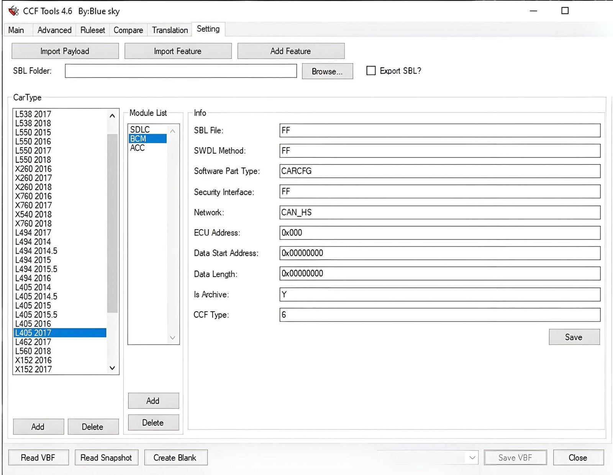This screenshot has width=613, height=475.
Task: Click the Module List scroll-down arrow
Action: [172, 338]
